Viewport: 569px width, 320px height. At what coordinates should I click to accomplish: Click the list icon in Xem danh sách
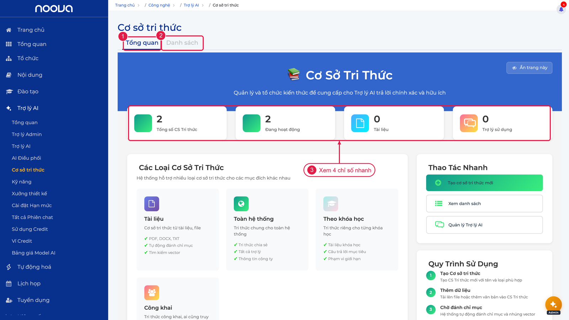click(x=439, y=203)
